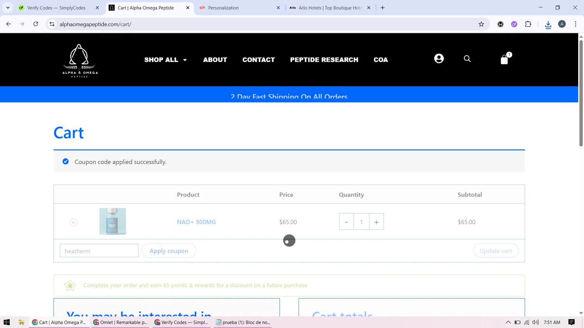Open Chrome downloads icon

[548, 24]
